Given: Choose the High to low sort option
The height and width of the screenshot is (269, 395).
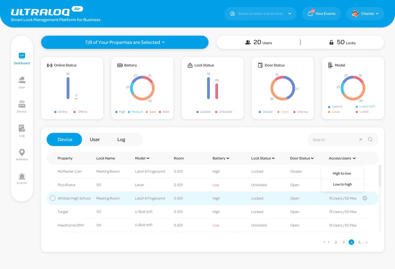Looking at the screenshot, I should tap(342, 173).
